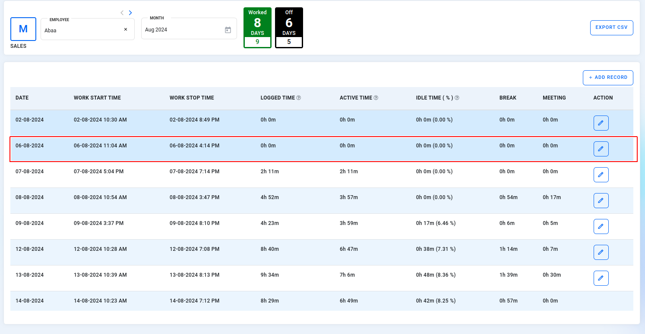Go to the next employee arrow

point(130,13)
